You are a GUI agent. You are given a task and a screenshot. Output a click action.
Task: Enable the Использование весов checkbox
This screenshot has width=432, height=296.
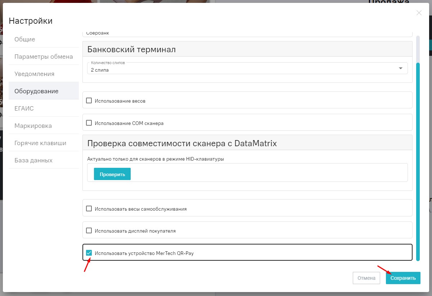pyautogui.click(x=89, y=100)
